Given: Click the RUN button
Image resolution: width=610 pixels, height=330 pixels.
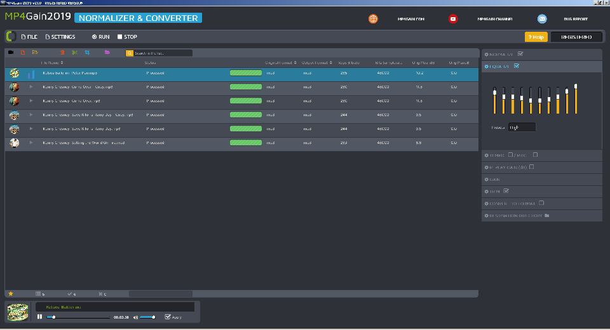Looking at the screenshot, I should (101, 37).
